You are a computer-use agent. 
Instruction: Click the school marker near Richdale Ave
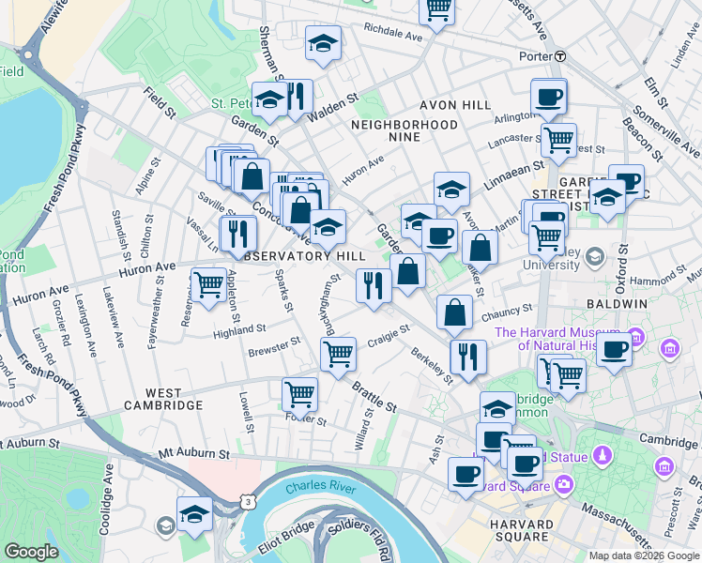pos(323,45)
